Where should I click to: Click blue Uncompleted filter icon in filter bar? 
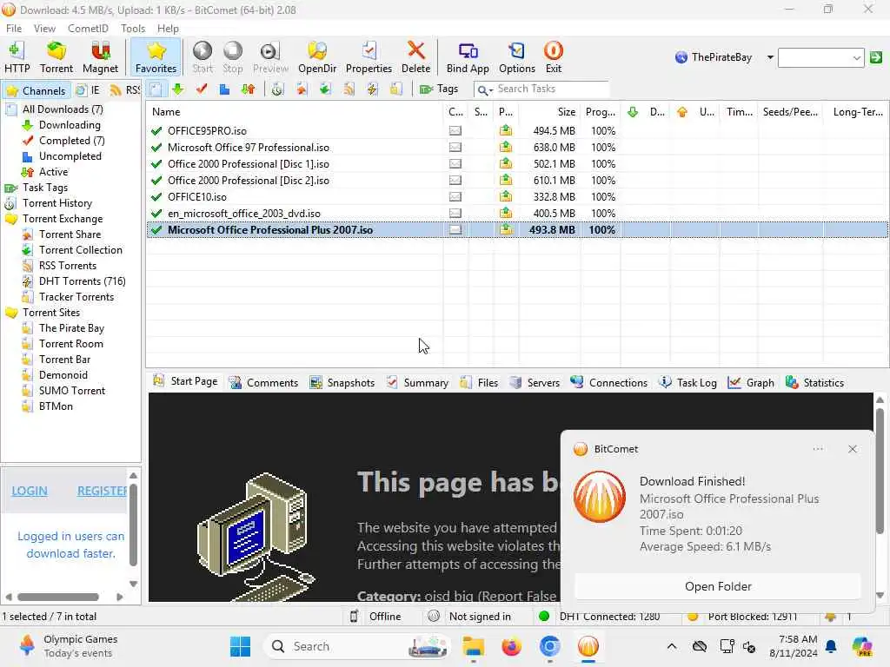(x=225, y=89)
